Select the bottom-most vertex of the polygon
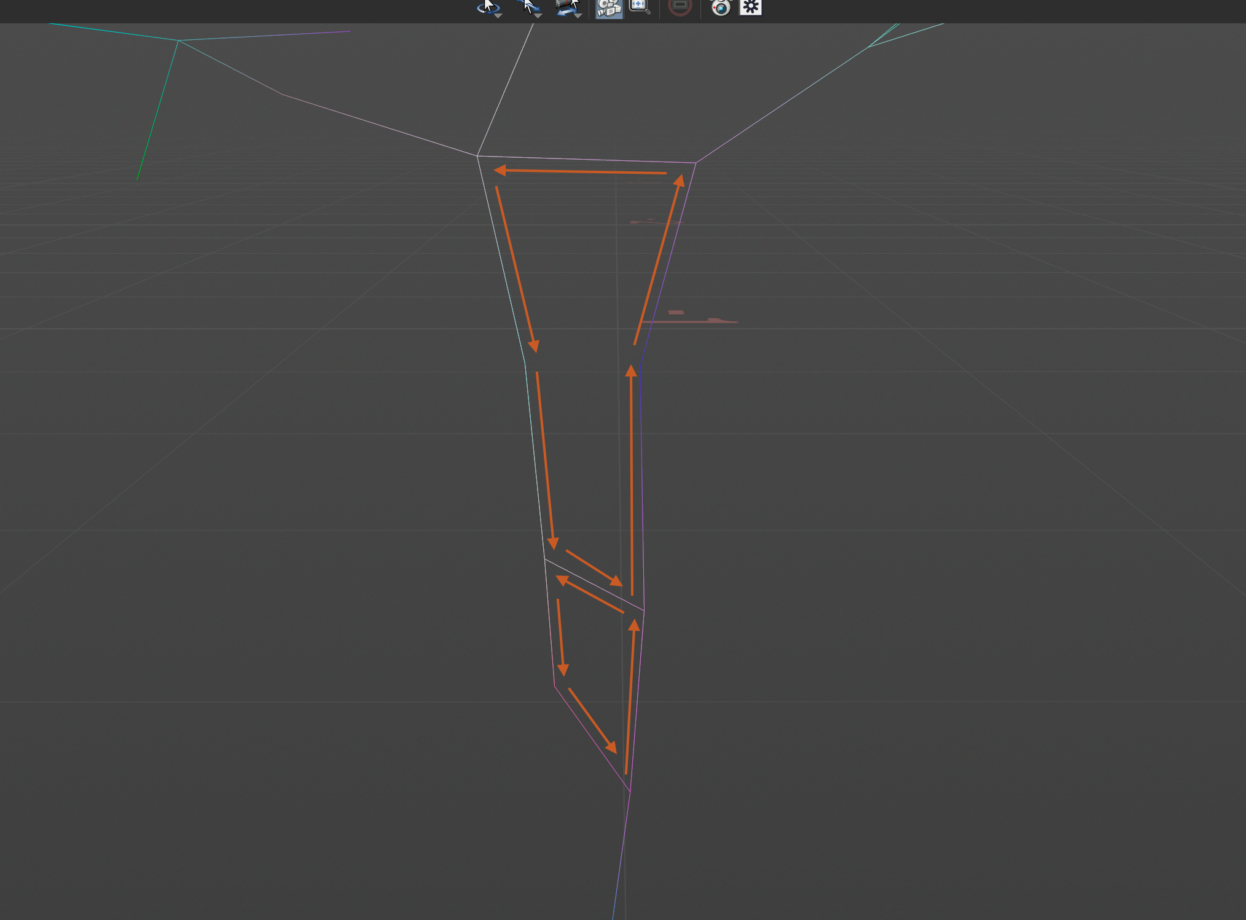 pyautogui.click(x=630, y=792)
